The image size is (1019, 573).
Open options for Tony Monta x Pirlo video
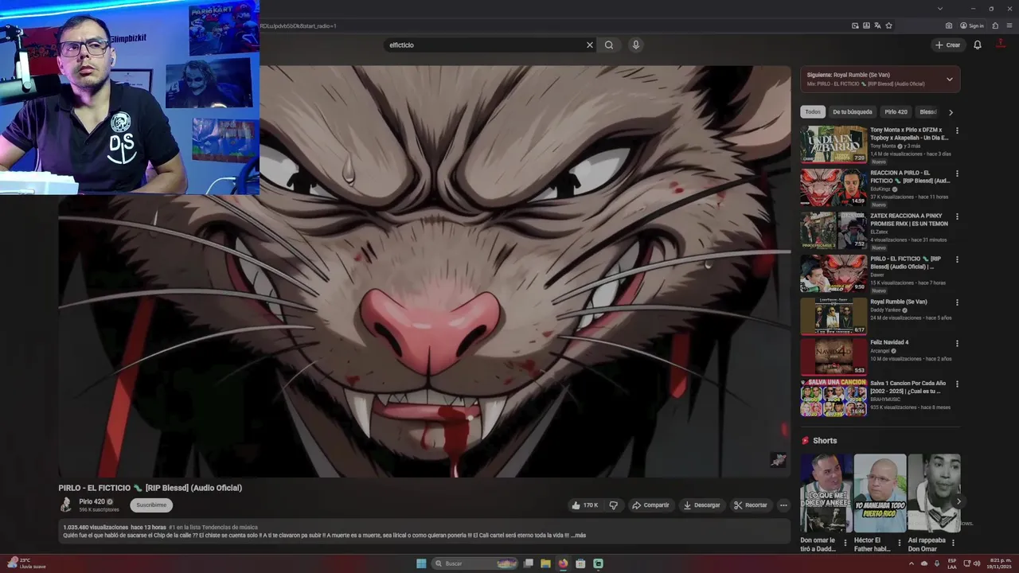pyautogui.click(x=957, y=131)
